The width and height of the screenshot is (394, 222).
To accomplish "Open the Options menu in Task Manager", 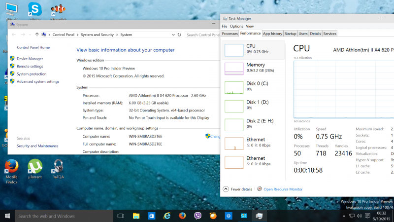I will (x=236, y=26).
